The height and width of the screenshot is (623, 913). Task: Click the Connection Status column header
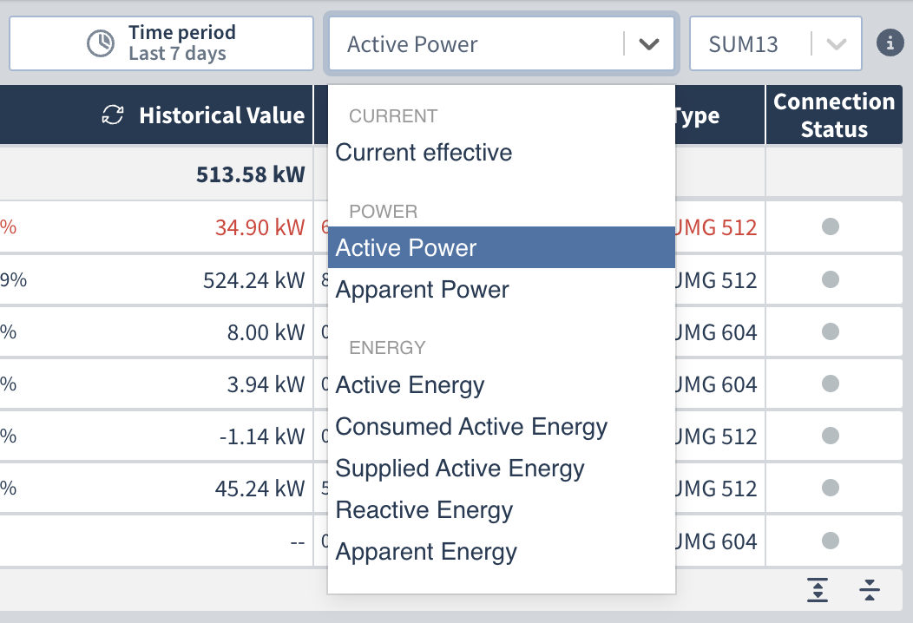tap(834, 115)
